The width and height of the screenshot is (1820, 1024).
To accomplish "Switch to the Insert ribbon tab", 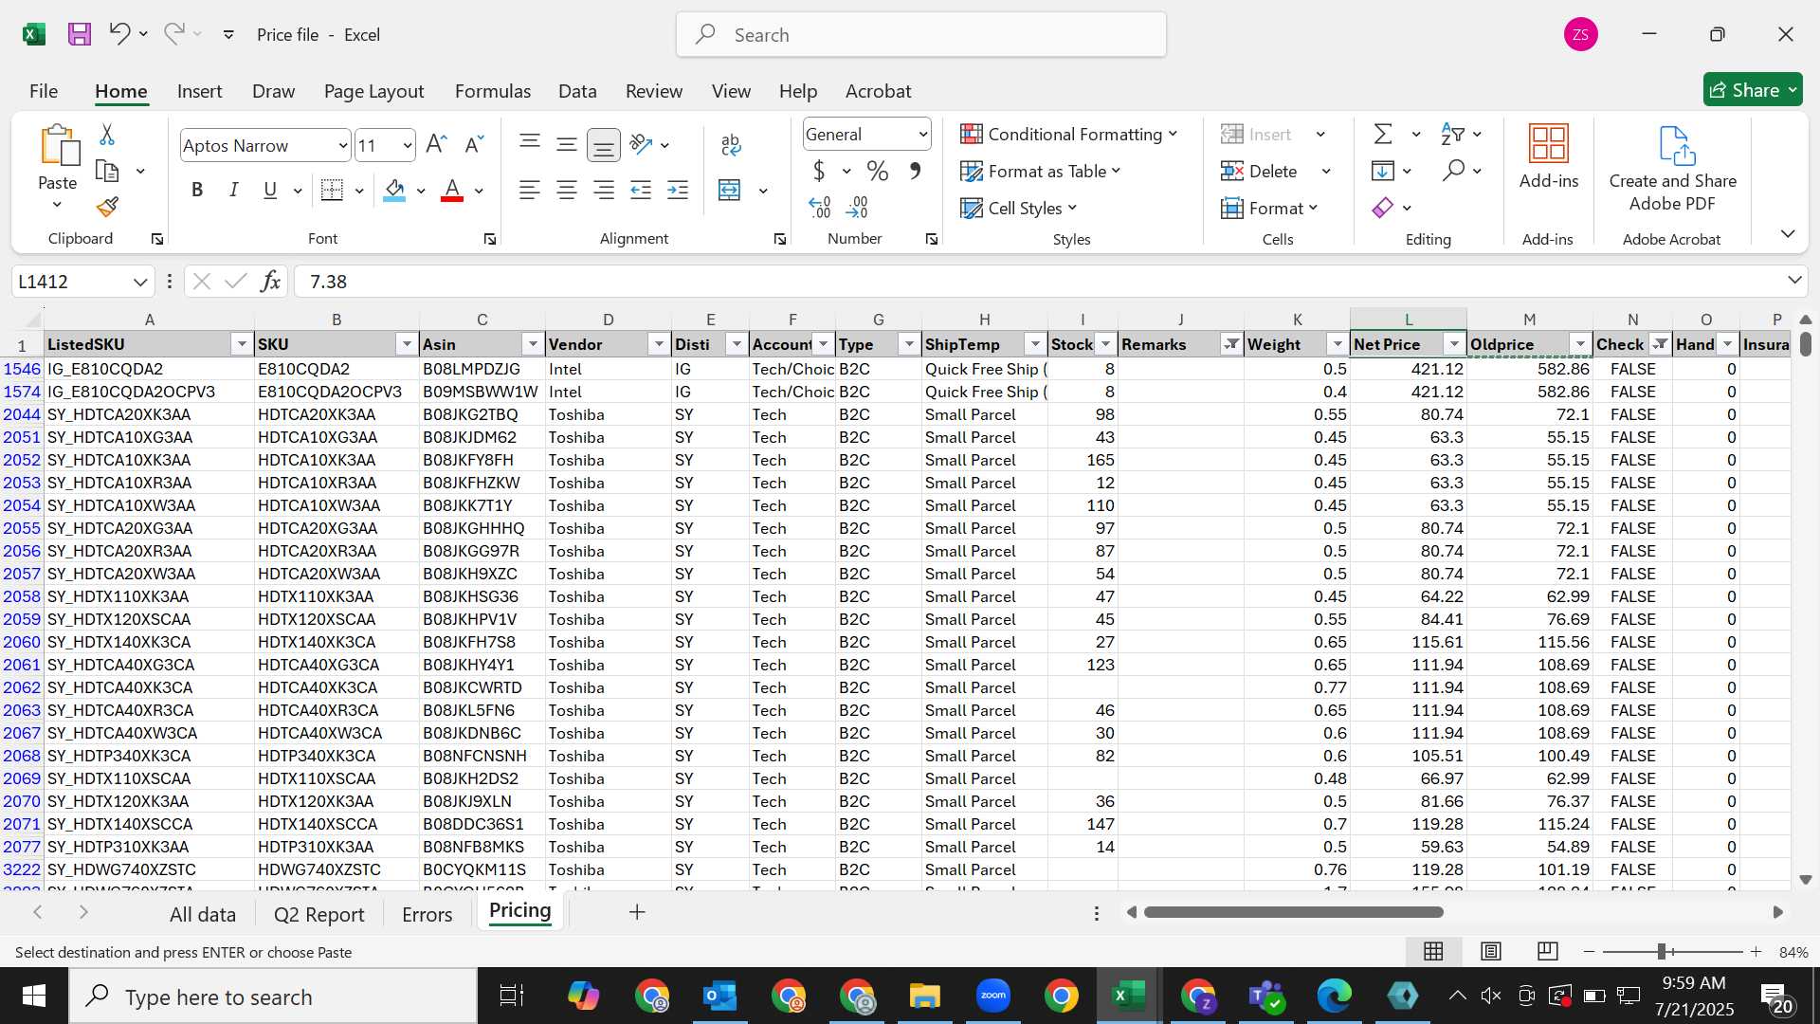I will click(x=199, y=91).
